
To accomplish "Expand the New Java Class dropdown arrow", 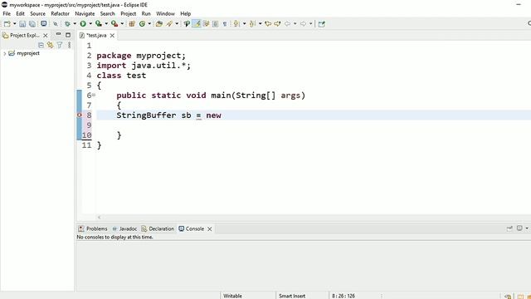I will tap(149, 24).
